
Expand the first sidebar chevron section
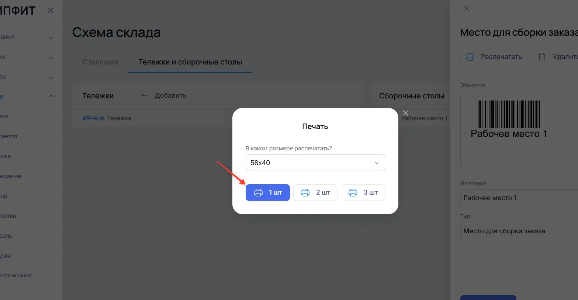[51, 37]
